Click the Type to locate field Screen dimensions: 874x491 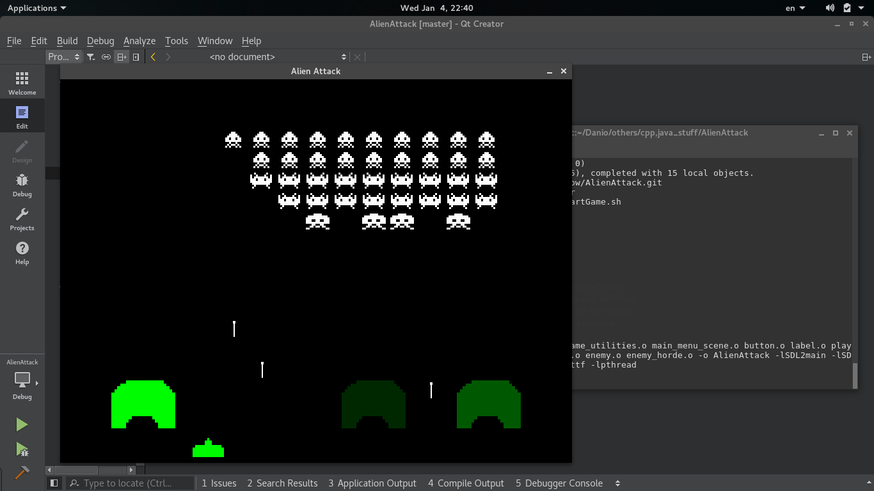(x=130, y=483)
